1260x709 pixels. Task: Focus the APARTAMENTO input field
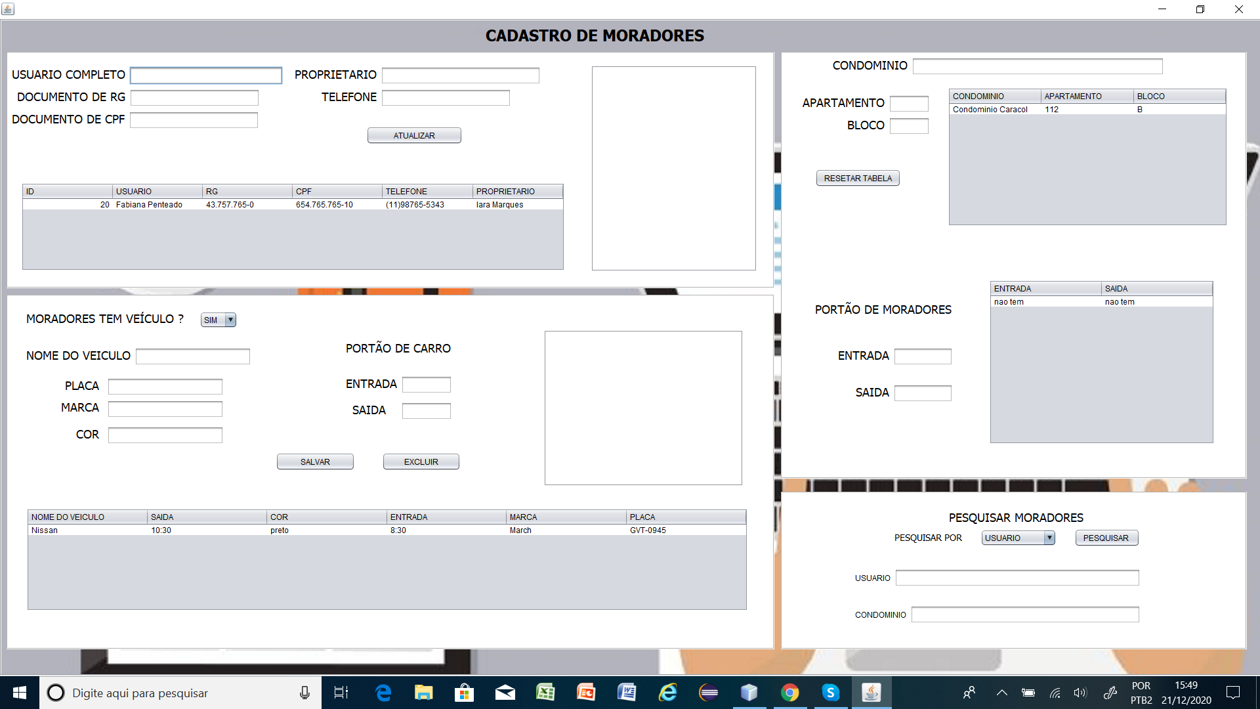pos(909,104)
